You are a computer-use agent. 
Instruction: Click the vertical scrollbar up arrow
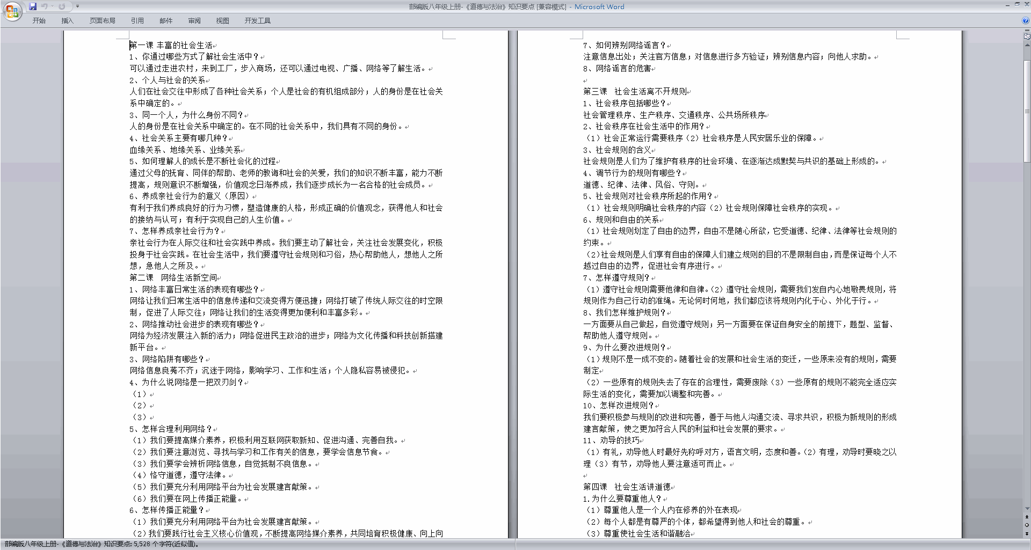1027,44
